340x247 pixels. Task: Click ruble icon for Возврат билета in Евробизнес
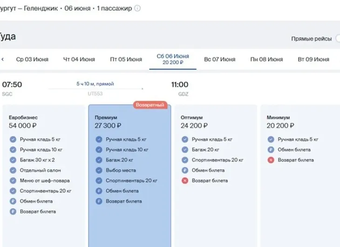(13, 211)
